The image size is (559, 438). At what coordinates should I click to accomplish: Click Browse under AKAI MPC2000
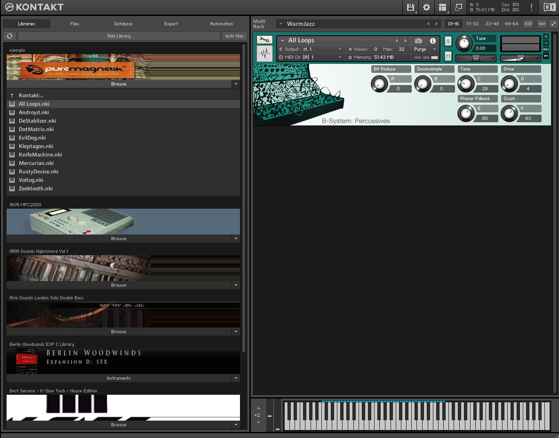119,239
